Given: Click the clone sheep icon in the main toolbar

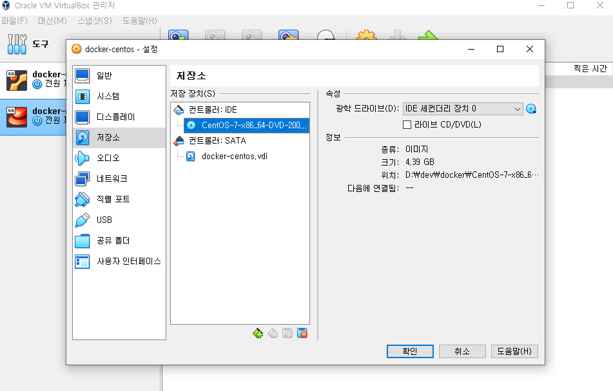Looking at the screenshot, I should (x=326, y=35).
